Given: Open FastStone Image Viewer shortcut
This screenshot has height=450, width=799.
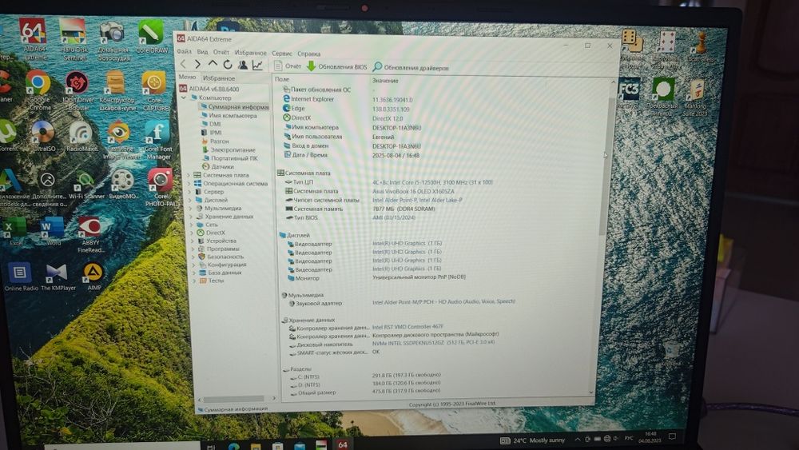Looking at the screenshot, I should point(119,140).
